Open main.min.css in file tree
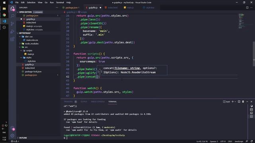This screenshot has height=143, width=255. click(32, 40)
